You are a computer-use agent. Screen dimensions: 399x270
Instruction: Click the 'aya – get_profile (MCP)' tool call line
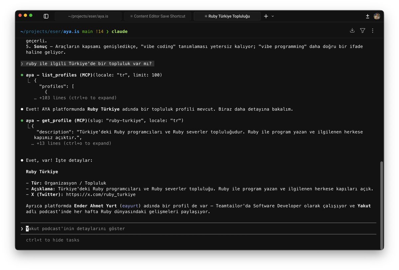point(105,120)
